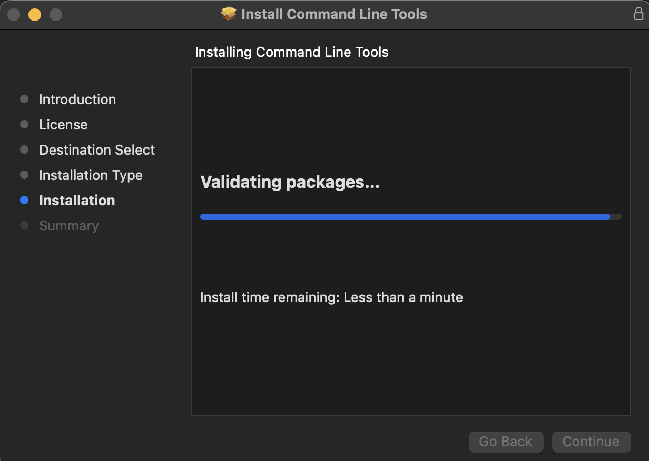The image size is (649, 461).
Task: Select the Installation Type step label
Action: coord(91,175)
